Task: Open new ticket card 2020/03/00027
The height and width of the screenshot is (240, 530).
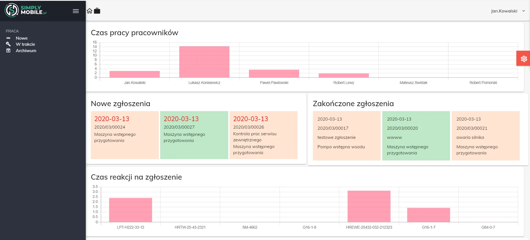Action: point(194,135)
